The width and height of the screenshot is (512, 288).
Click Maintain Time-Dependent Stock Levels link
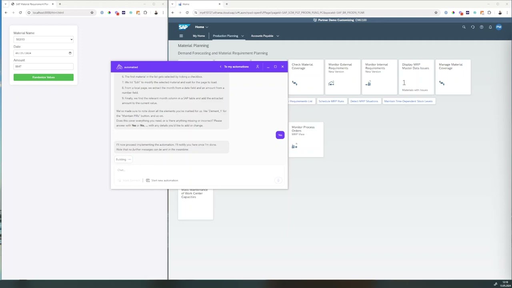coord(408,101)
